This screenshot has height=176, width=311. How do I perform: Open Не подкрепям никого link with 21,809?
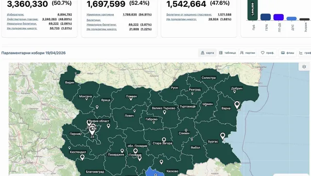point(102,29)
